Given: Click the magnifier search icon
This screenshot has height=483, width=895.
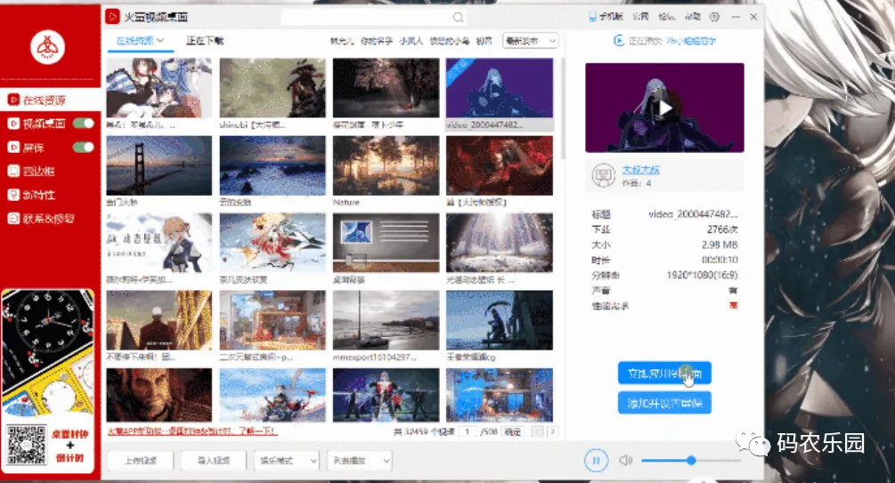Looking at the screenshot, I should pyautogui.click(x=458, y=17).
